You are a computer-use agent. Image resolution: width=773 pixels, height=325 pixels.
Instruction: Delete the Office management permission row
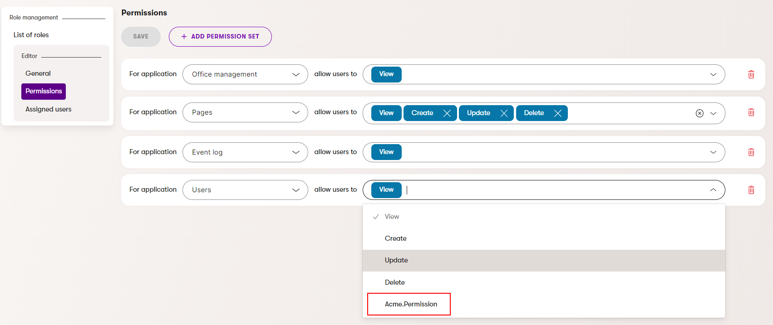[x=751, y=74]
